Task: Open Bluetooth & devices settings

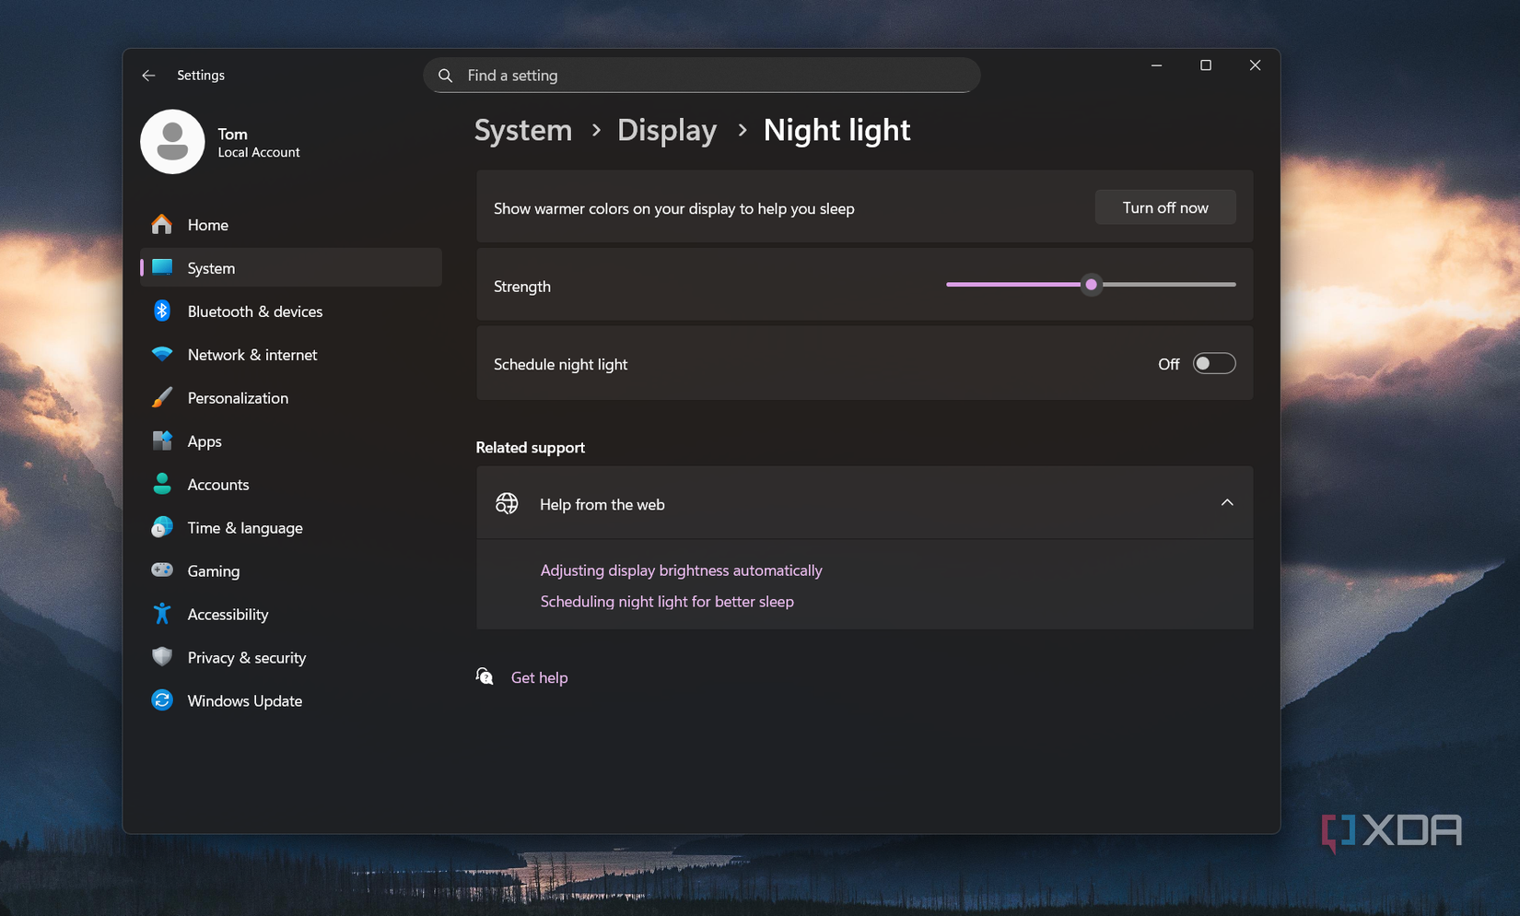Action: coord(291,311)
